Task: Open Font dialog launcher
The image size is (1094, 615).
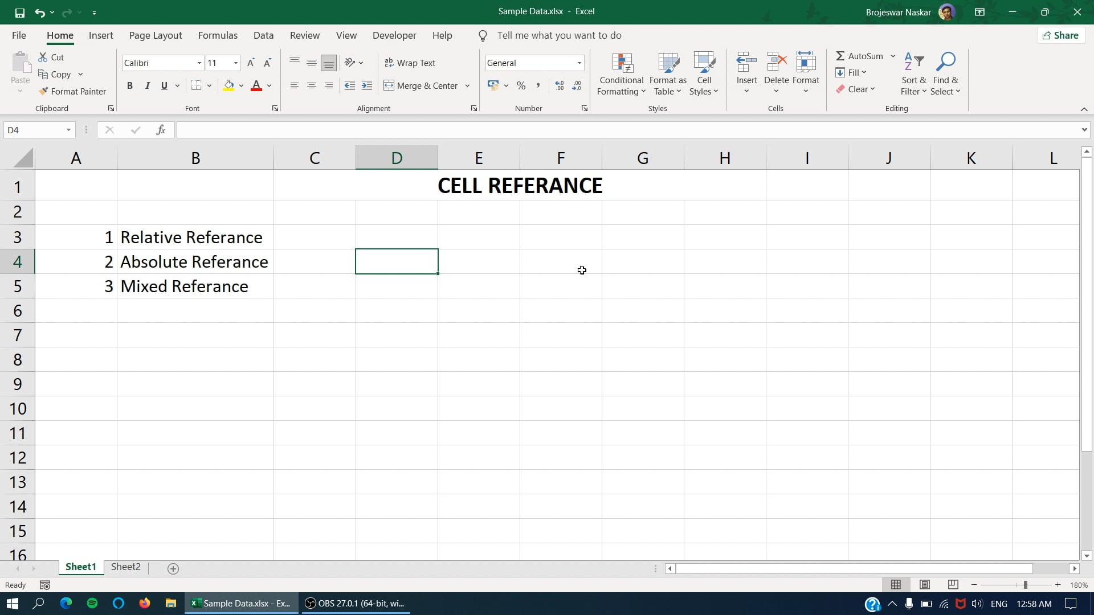Action: [275, 108]
